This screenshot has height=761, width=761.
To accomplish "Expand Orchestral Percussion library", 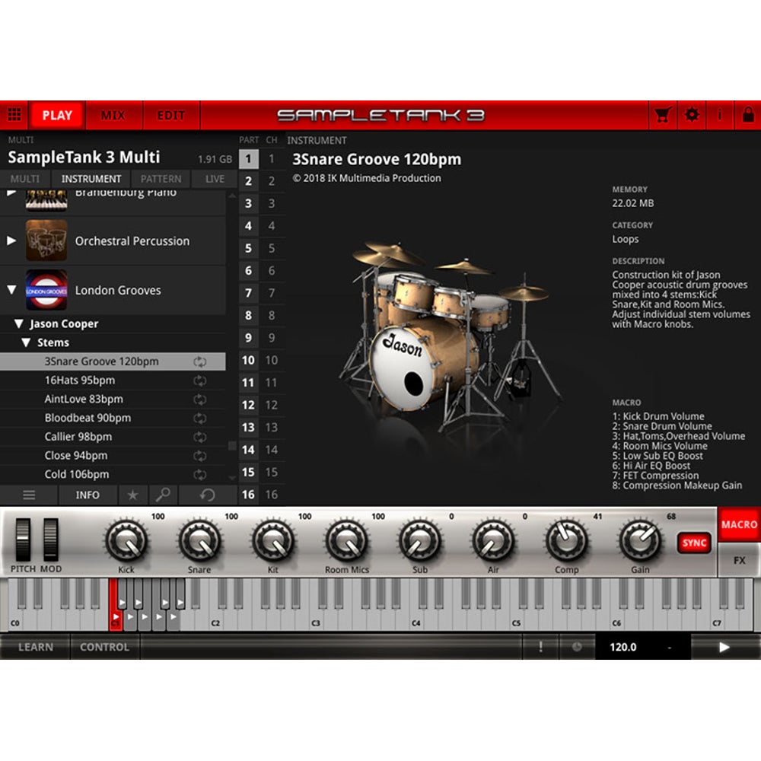I will (x=11, y=240).
